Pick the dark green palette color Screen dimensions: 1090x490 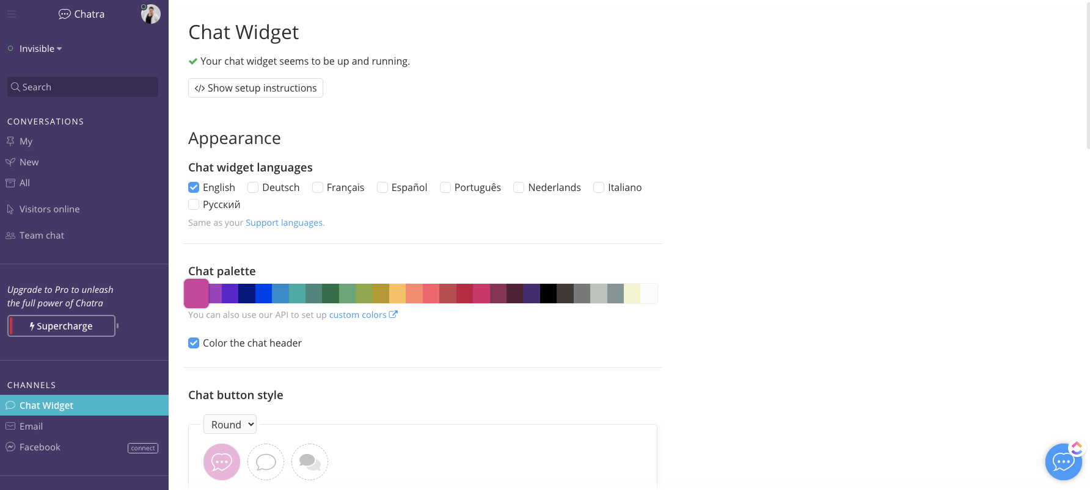coord(331,294)
